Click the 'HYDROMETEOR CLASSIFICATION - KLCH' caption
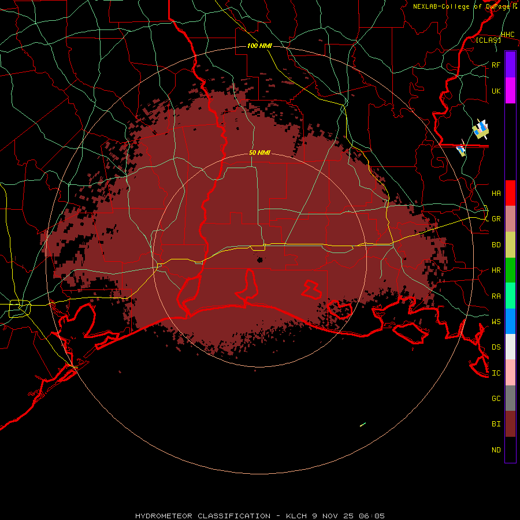Viewport: 520px width, 520px height. click(222, 516)
